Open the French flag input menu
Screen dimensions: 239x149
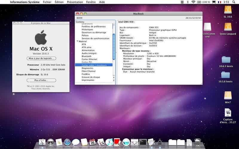coord(220,2)
